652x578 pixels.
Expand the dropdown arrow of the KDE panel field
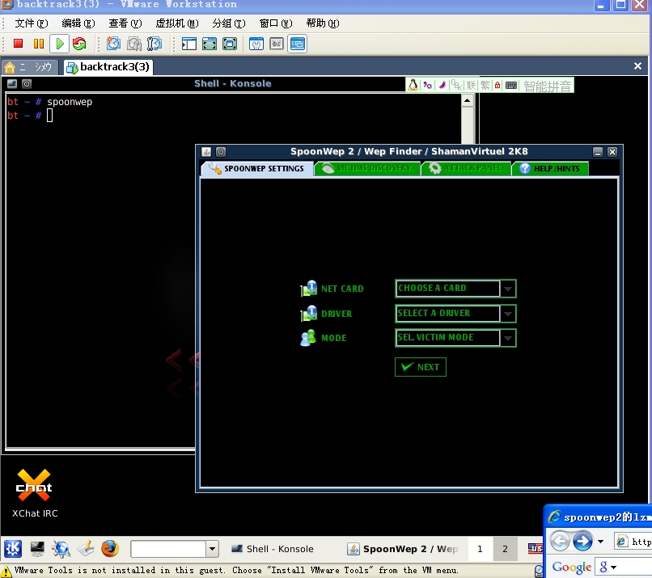213,549
